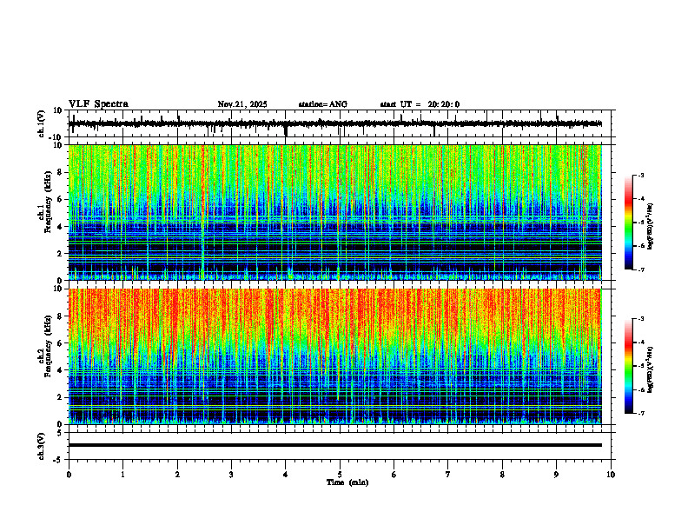Click time axis tick label '8'
The height and width of the screenshot is (532, 688).
pos(502,475)
